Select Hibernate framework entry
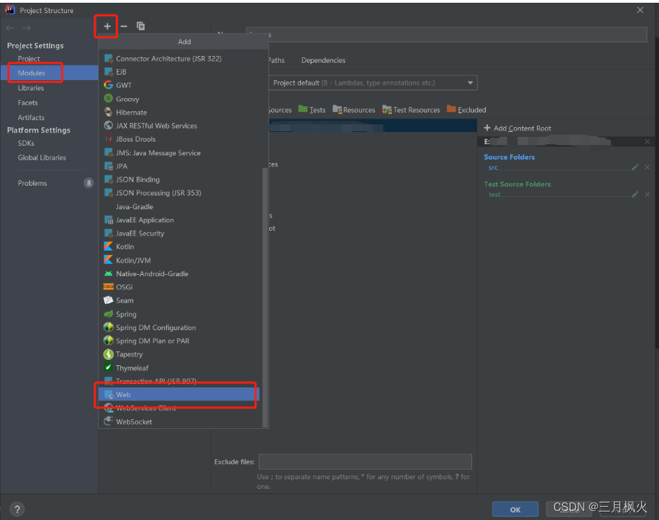The height and width of the screenshot is (520, 659). (x=131, y=113)
